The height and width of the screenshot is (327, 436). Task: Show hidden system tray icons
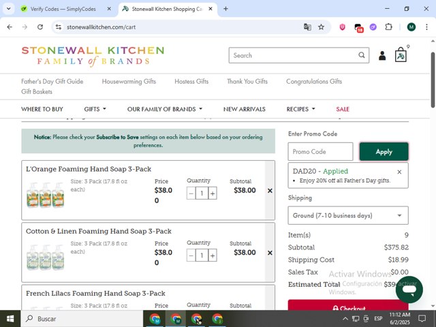click(345, 319)
